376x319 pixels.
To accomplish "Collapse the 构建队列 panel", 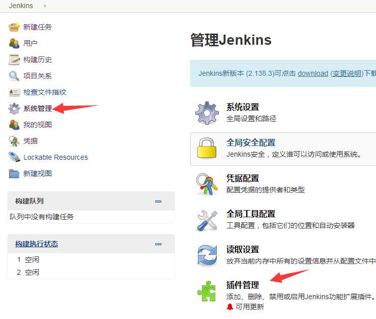I will coord(158,201).
